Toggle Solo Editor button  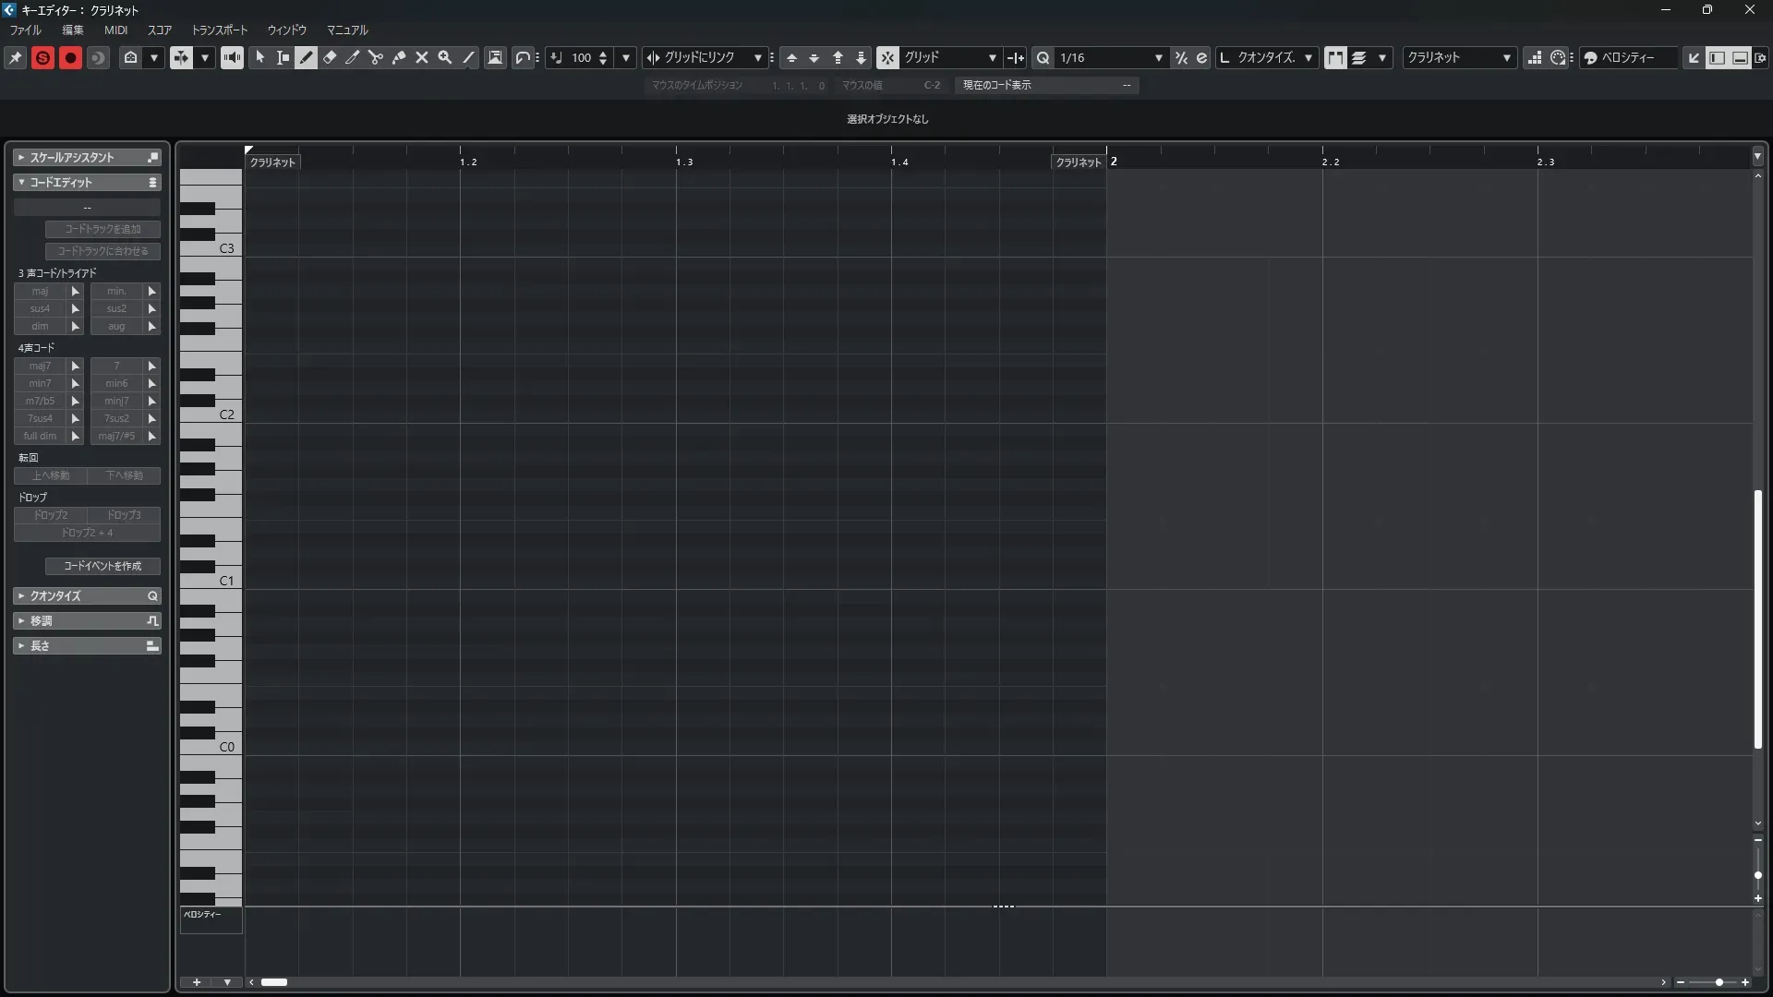[42, 57]
